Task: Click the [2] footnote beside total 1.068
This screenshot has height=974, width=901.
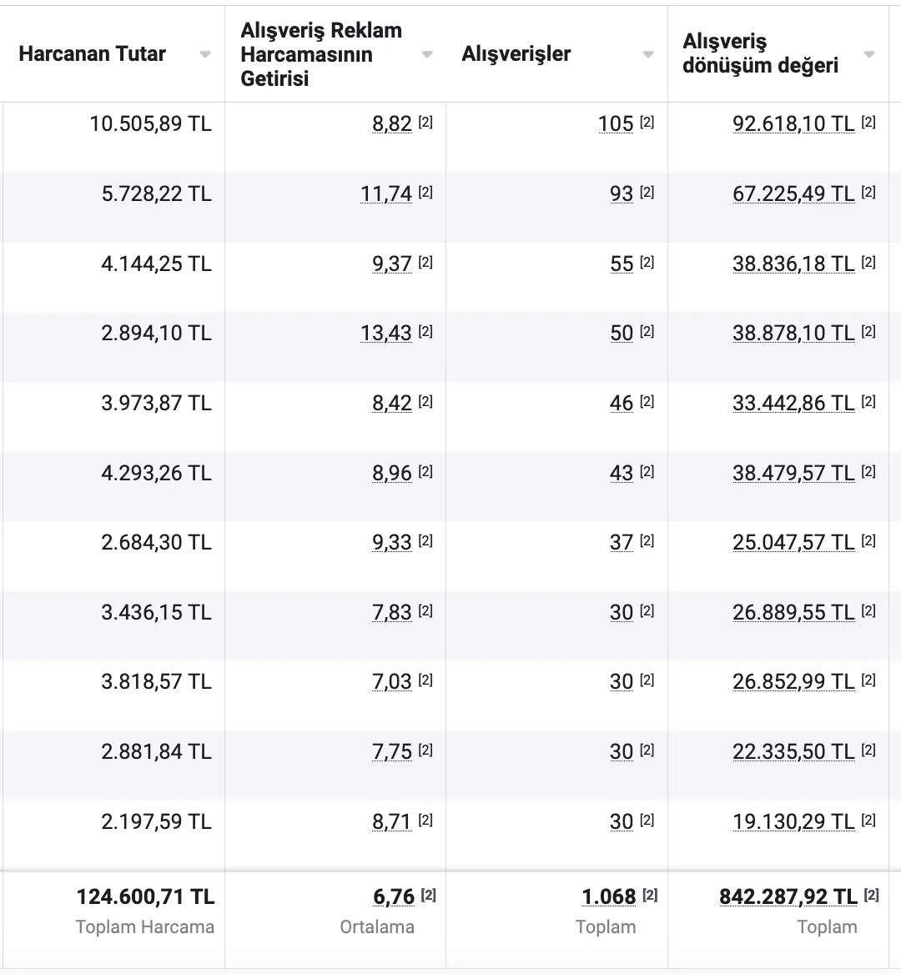Action: coord(650,895)
